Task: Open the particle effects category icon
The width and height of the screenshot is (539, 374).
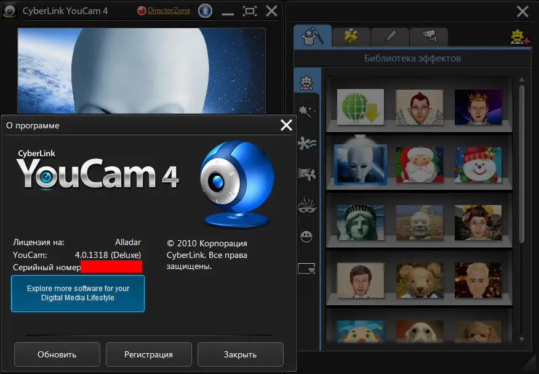Action: click(x=306, y=142)
